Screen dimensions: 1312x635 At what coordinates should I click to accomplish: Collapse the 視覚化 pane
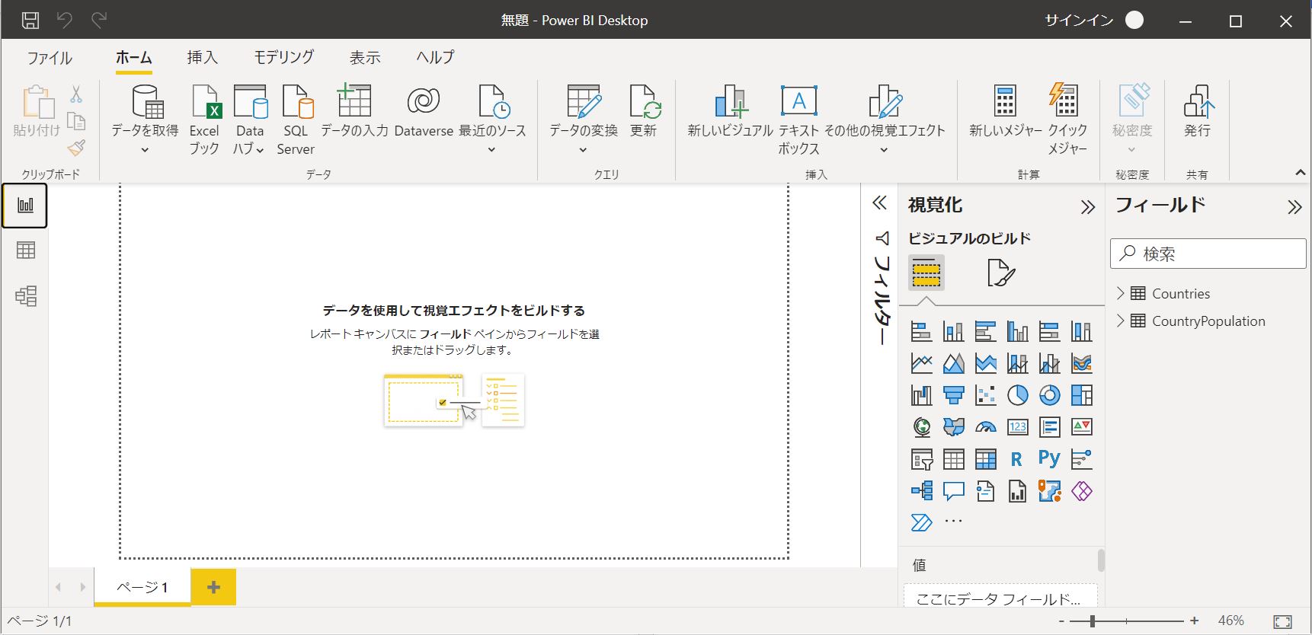tap(1087, 206)
